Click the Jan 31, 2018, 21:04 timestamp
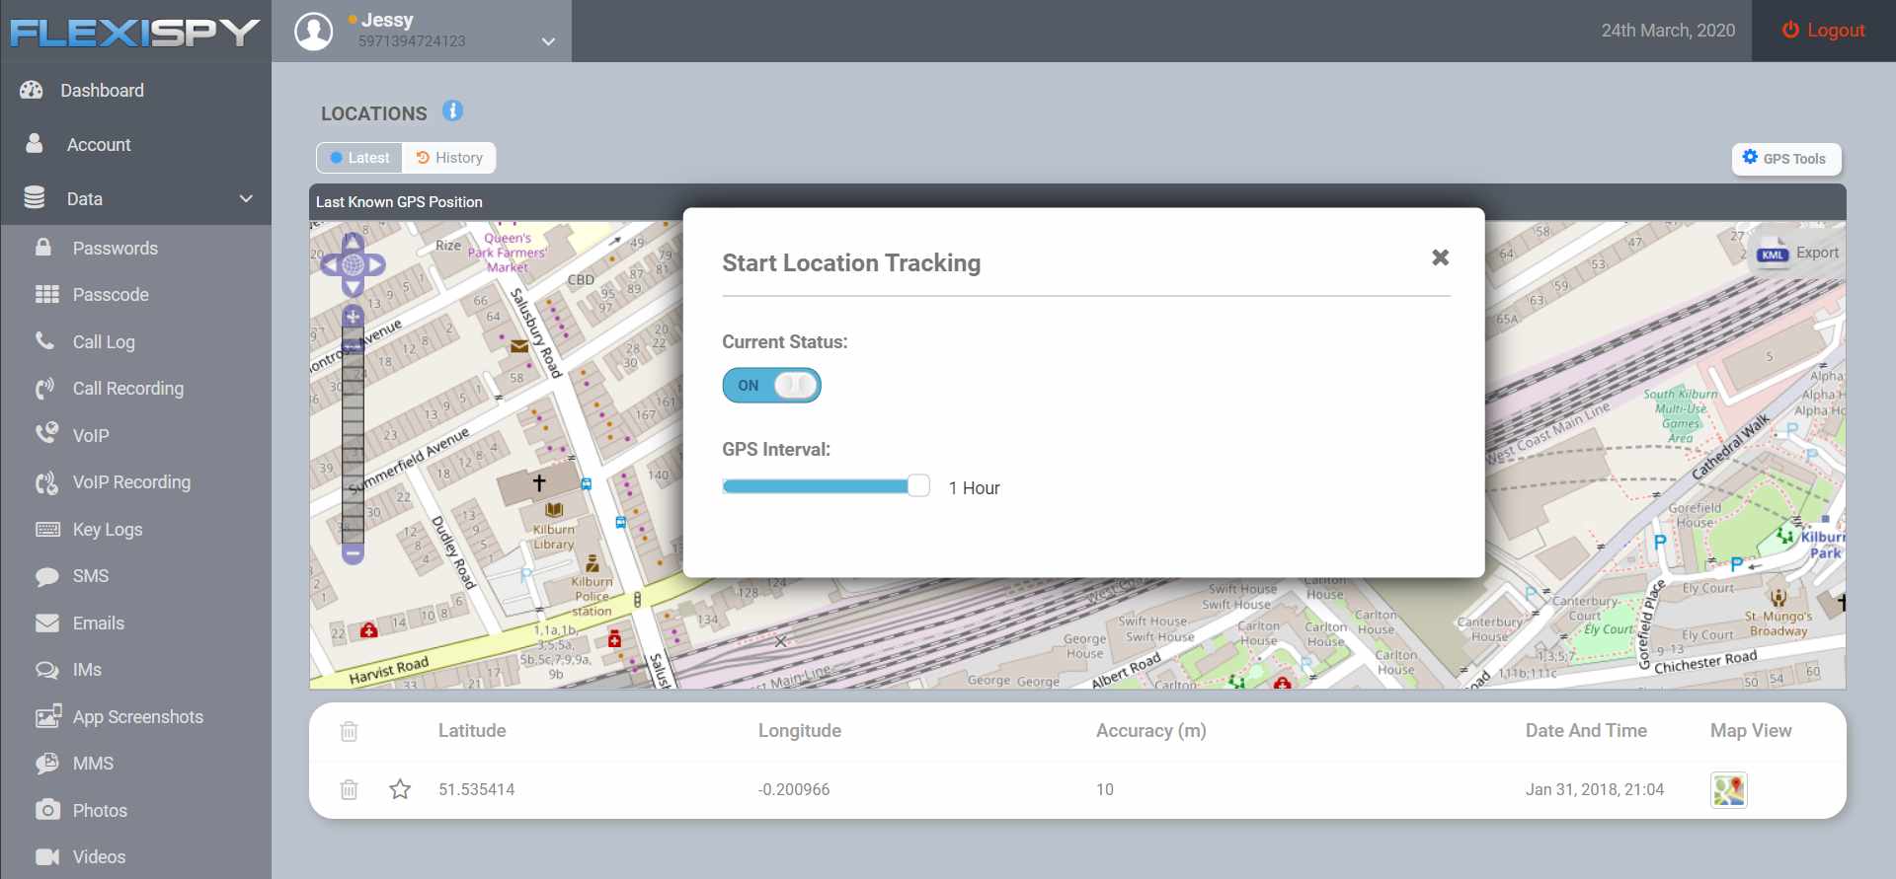 coord(1595,789)
